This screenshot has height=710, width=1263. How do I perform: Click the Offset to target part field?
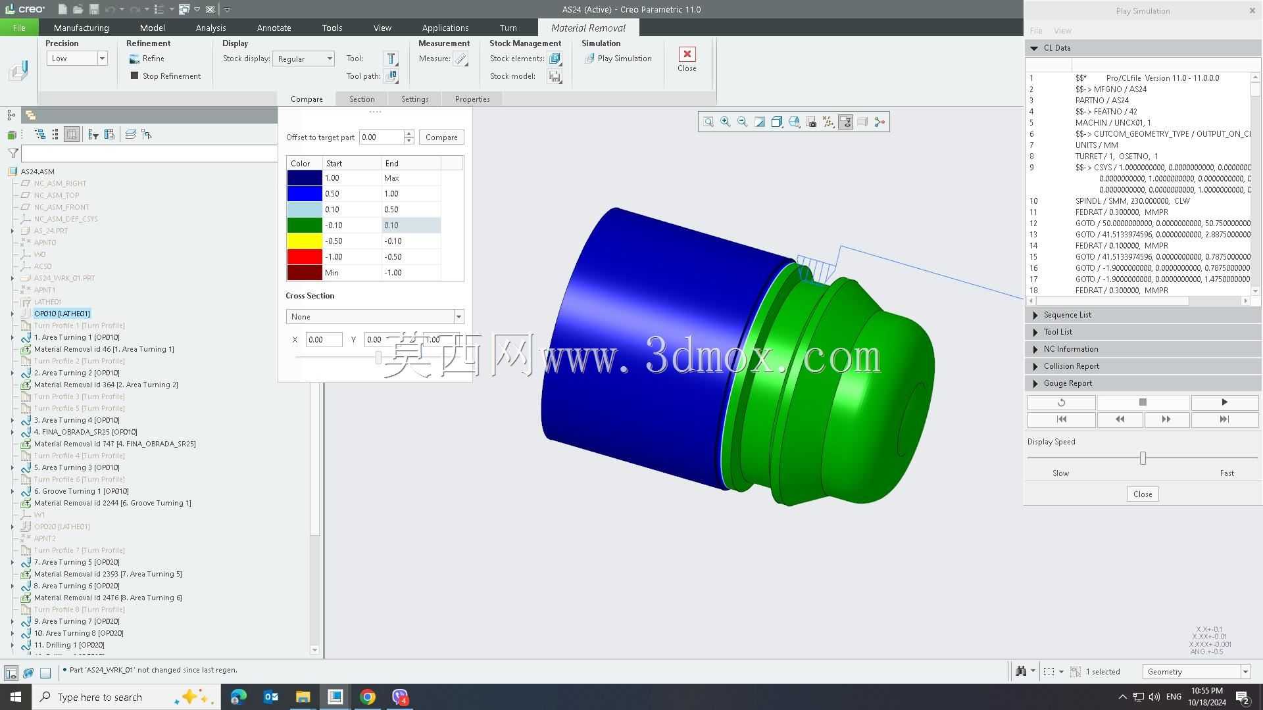[x=382, y=137]
